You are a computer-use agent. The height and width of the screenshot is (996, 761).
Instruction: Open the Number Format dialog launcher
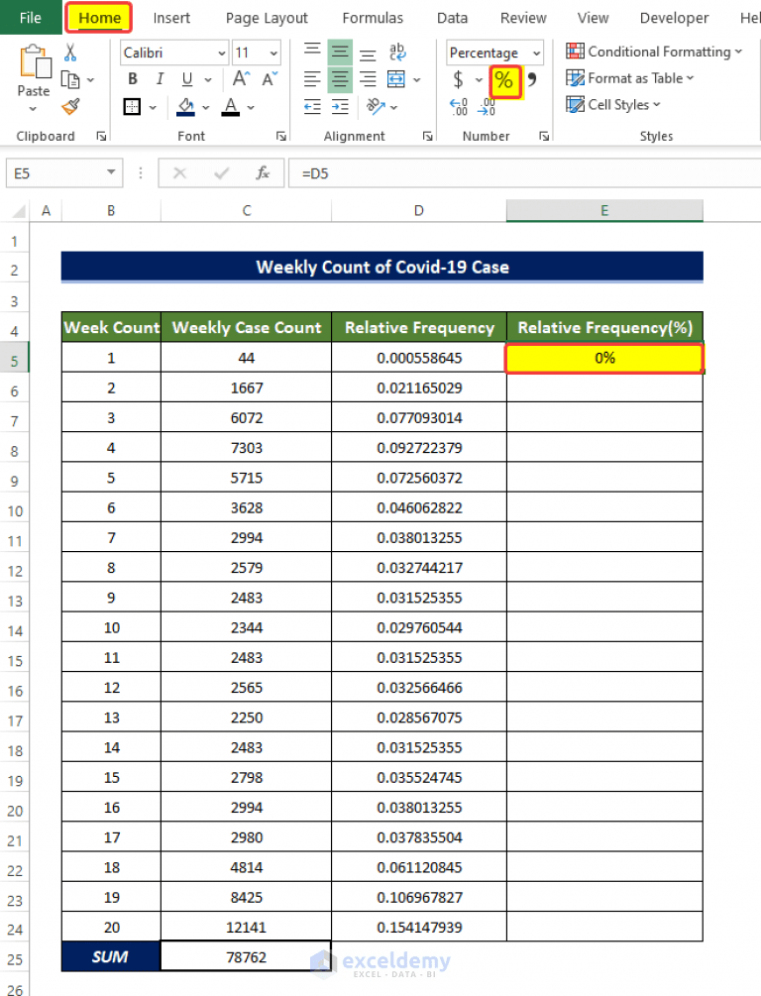(x=544, y=136)
